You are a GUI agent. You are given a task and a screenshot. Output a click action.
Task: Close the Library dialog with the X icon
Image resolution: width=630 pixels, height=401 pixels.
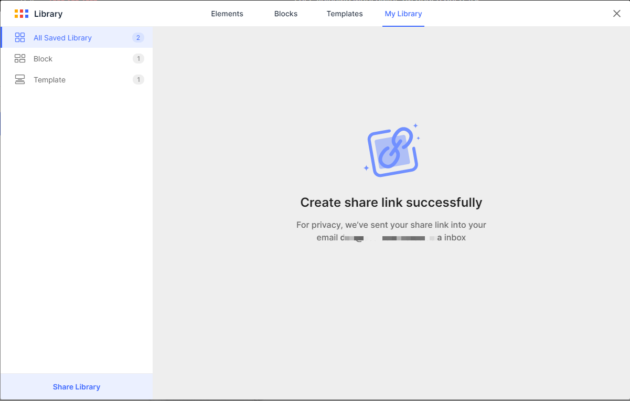616,13
